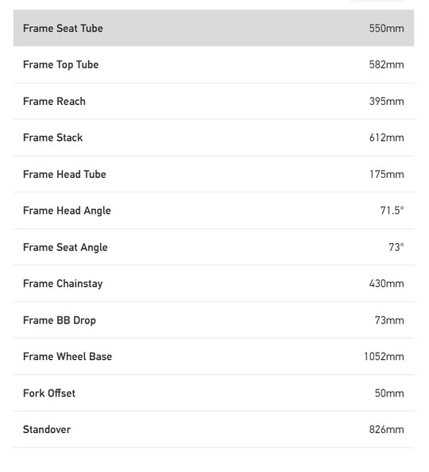Click the 582mm top tube value
Viewport: 429px width, 472px height.
[387, 64]
